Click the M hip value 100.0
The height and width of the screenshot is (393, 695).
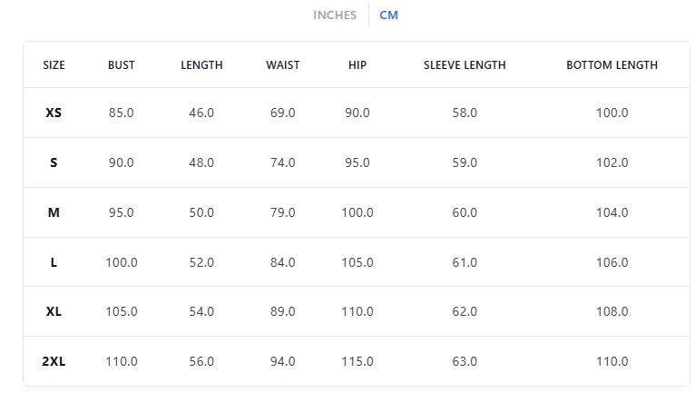pyautogui.click(x=357, y=212)
